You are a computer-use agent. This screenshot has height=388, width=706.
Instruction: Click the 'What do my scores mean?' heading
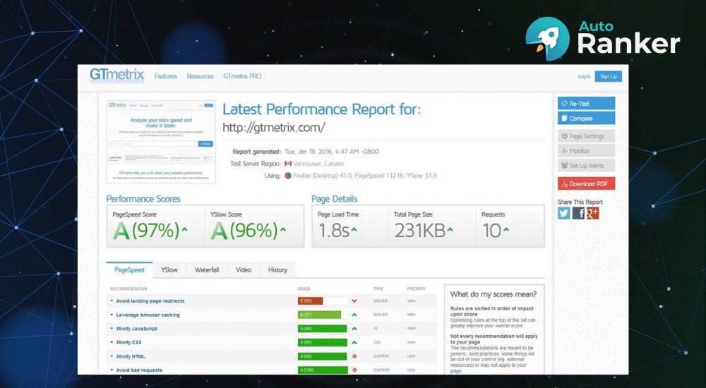click(493, 294)
